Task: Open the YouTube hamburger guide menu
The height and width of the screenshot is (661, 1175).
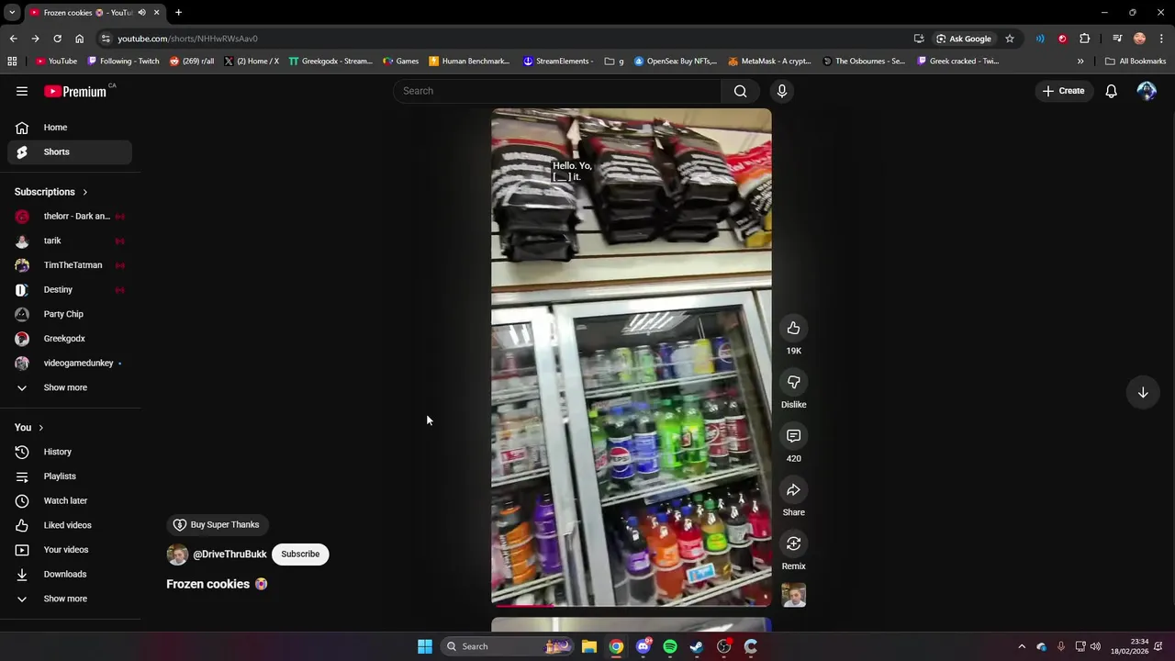Action: pos(22,91)
